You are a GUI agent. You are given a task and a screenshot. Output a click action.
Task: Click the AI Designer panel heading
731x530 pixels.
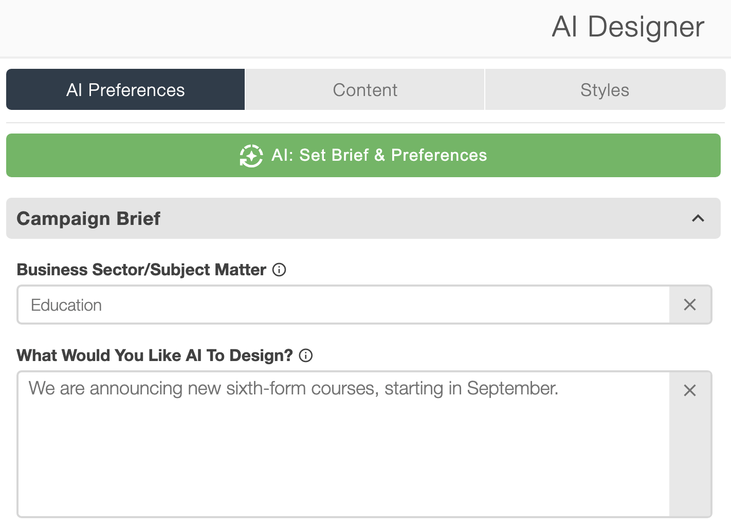(x=628, y=27)
